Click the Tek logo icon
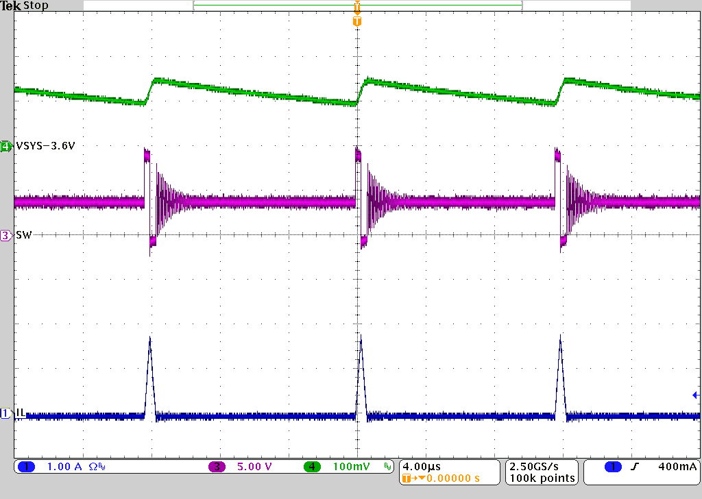The width and height of the screenshot is (702, 499). [10, 5]
